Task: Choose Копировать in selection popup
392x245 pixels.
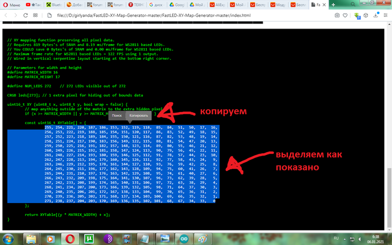Action: point(138,115)
